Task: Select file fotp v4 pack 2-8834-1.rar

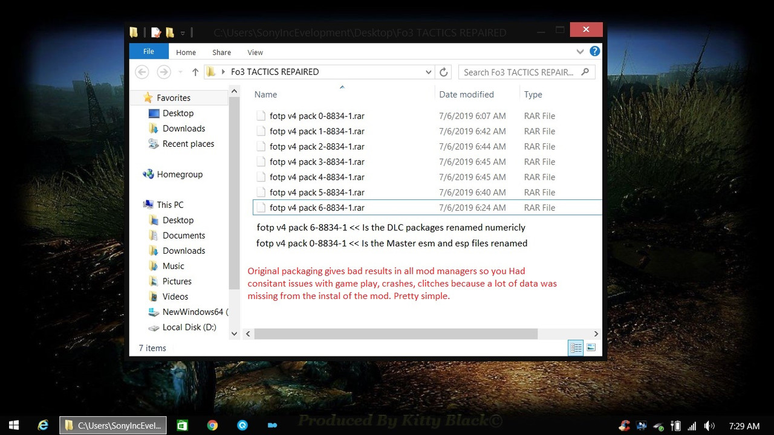Action: [317, 146]
